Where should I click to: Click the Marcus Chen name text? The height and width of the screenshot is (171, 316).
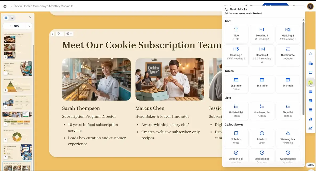point(150,108)
